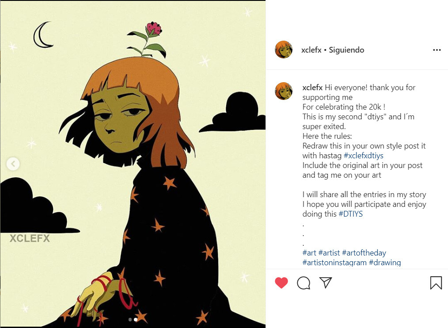Click xclefx username in the caption
Viewport: 448px width, 328px height.
(x=312, y=88)
